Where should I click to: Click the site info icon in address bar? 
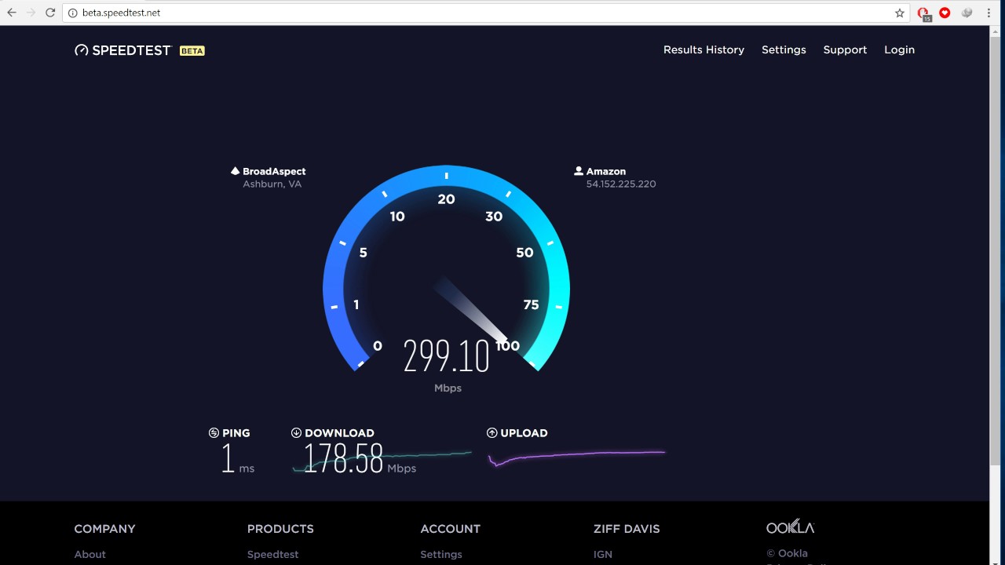point(72,13)
